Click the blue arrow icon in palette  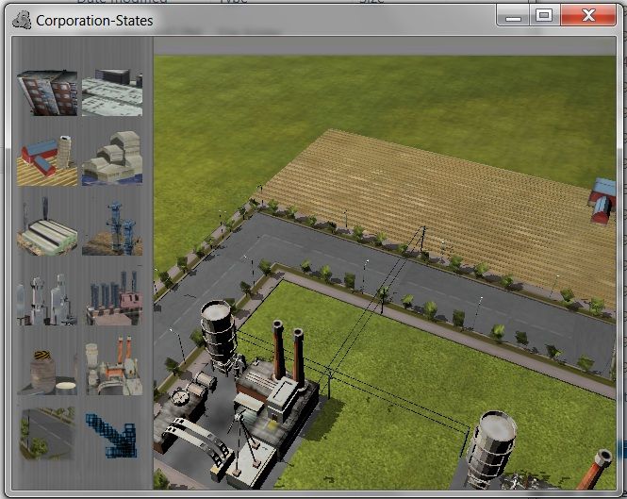(x=111, y=436)
